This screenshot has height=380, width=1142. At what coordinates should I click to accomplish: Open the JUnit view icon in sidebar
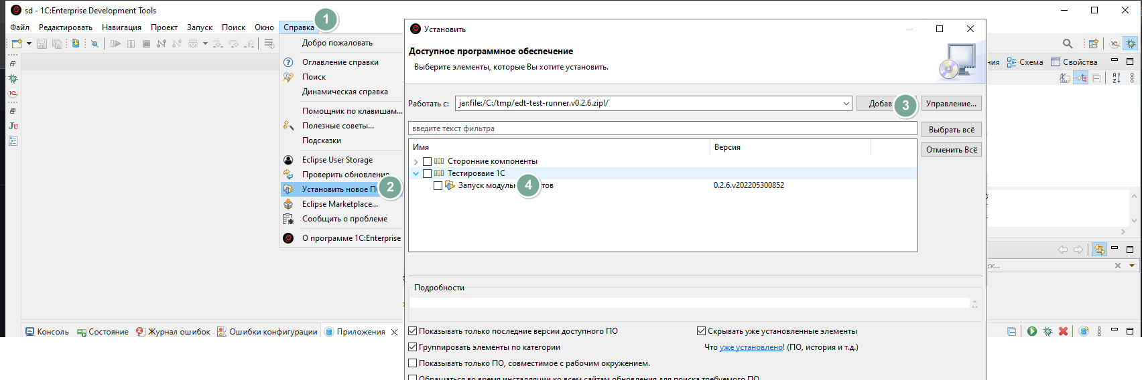[13, 126]
